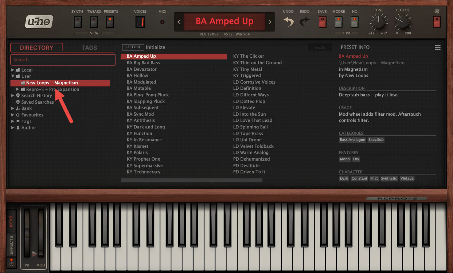Click the Undo arrow icon
Image resolution: width=453 pixels, height=273 pixels.
(288, 22)
